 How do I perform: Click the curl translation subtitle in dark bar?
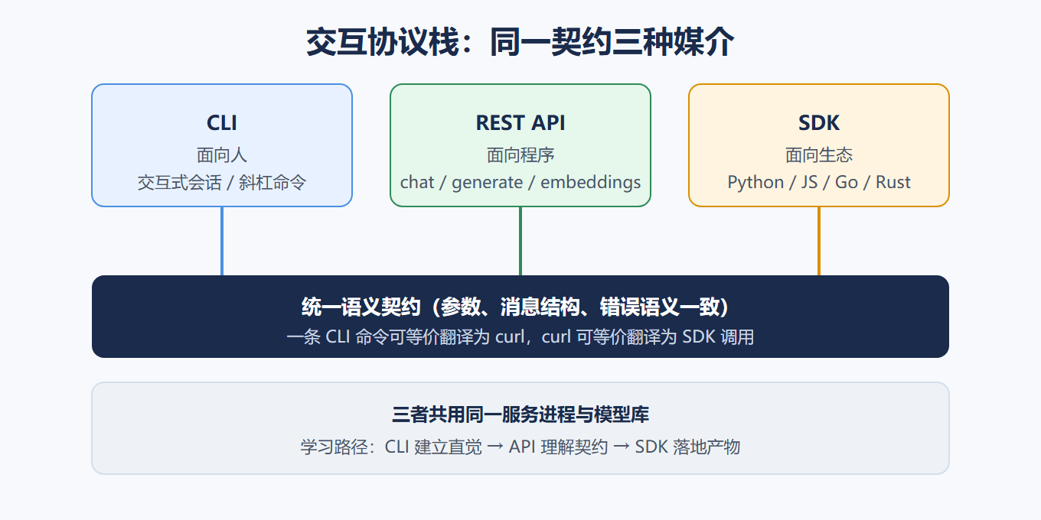520,336
